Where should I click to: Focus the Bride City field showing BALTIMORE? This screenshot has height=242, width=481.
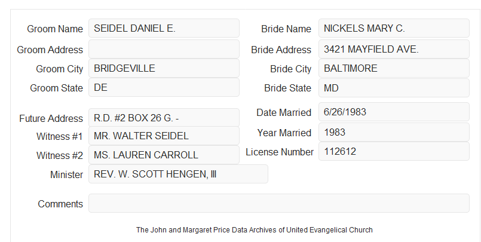[394, 68]
